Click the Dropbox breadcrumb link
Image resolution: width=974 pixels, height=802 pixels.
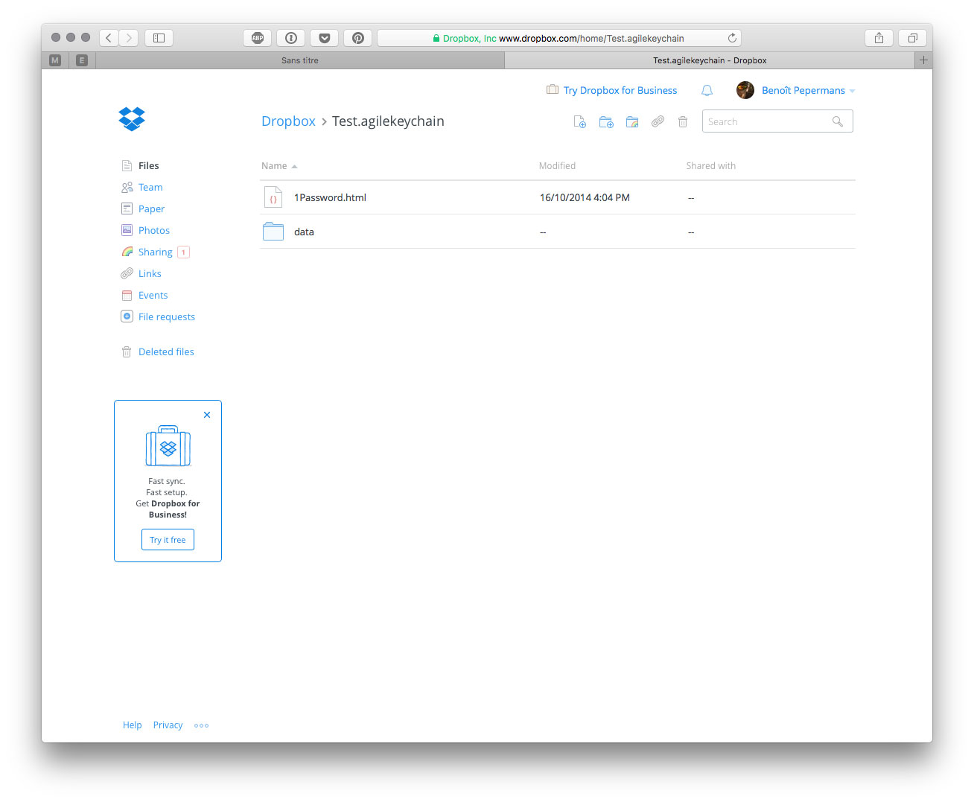[288, 121]
